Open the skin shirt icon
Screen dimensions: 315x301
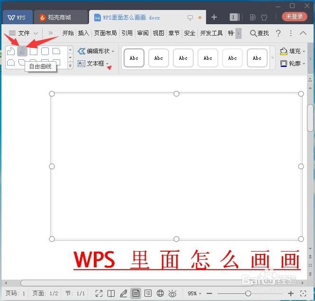coord(264,18)
